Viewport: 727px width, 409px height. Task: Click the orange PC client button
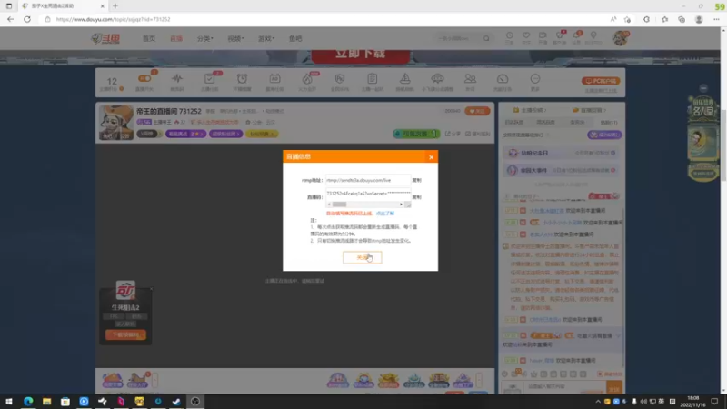(601, 81)
